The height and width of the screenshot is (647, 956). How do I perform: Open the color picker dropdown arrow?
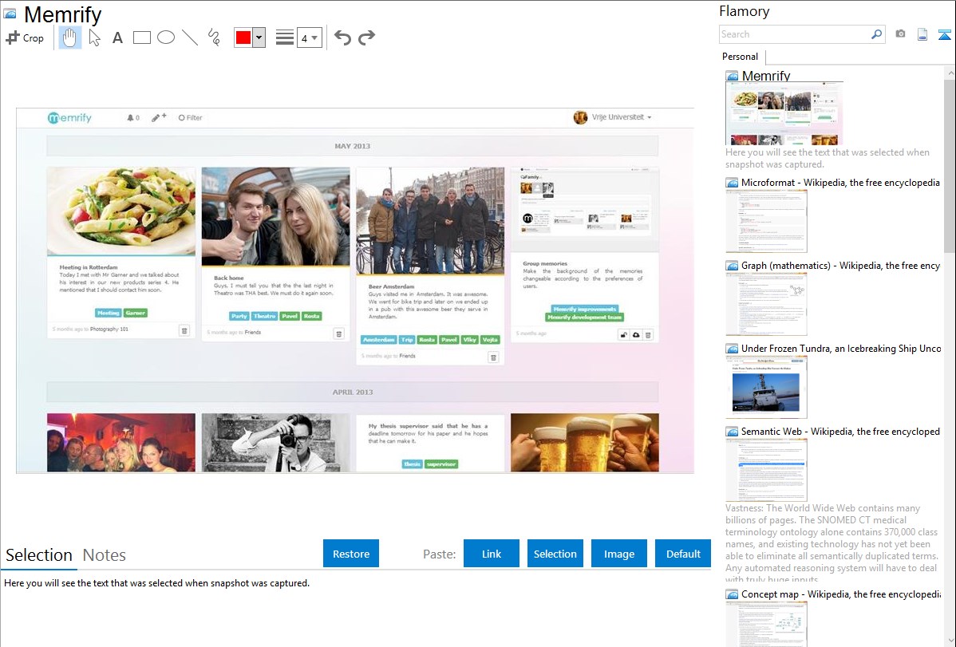pos(259,37)
